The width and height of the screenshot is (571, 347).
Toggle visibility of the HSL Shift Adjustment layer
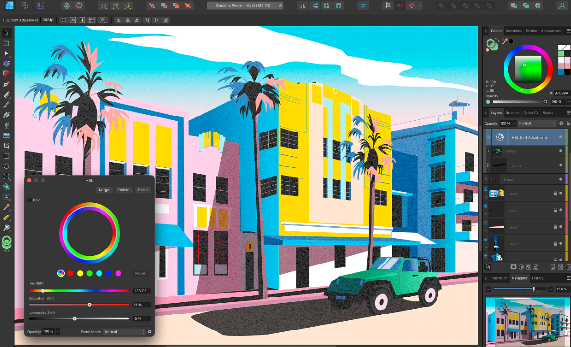coord(561,138)
